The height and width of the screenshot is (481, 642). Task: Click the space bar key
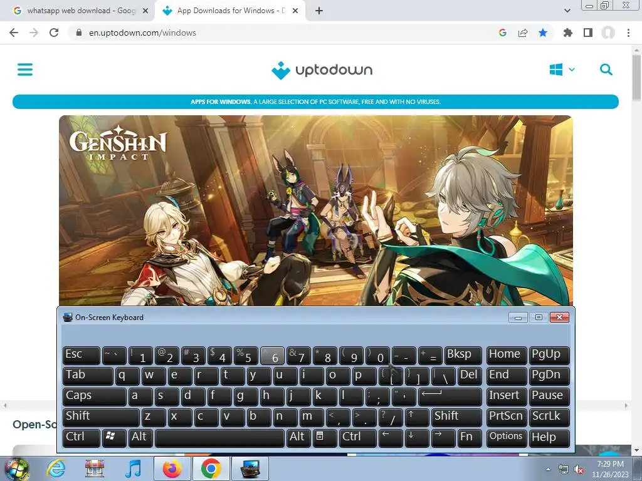coord(219,438)
